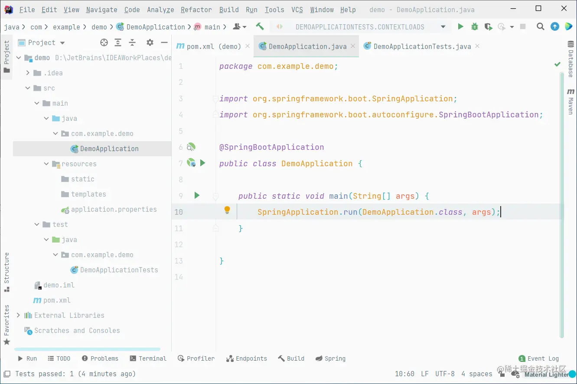Click the editor vertical scrollbar
The image size is (577, 384).
pyautogui.click(x=562, y=206)
